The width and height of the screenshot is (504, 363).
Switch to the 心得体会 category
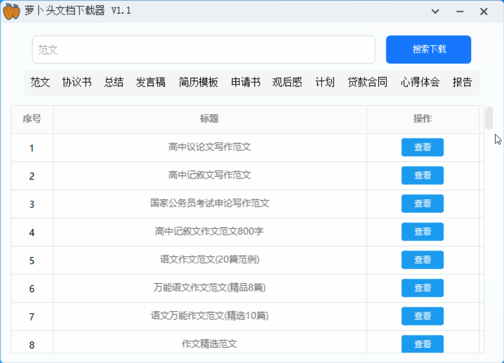[420, 82]
